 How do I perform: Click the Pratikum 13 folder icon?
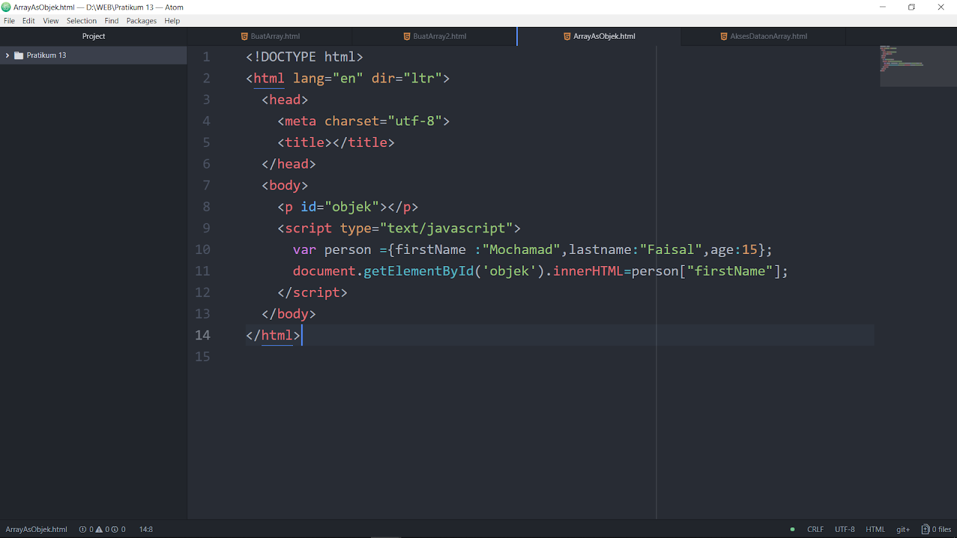pyautogui.click(x=19, y=55)
